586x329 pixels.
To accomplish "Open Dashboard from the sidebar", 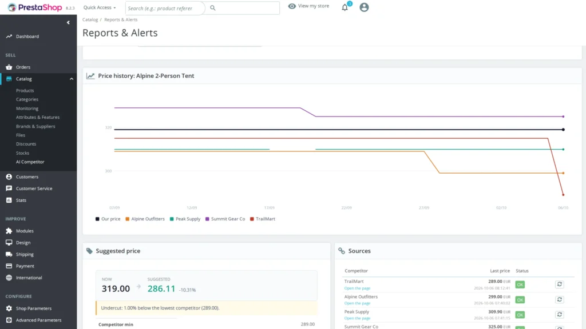I will tap(27, 37).
